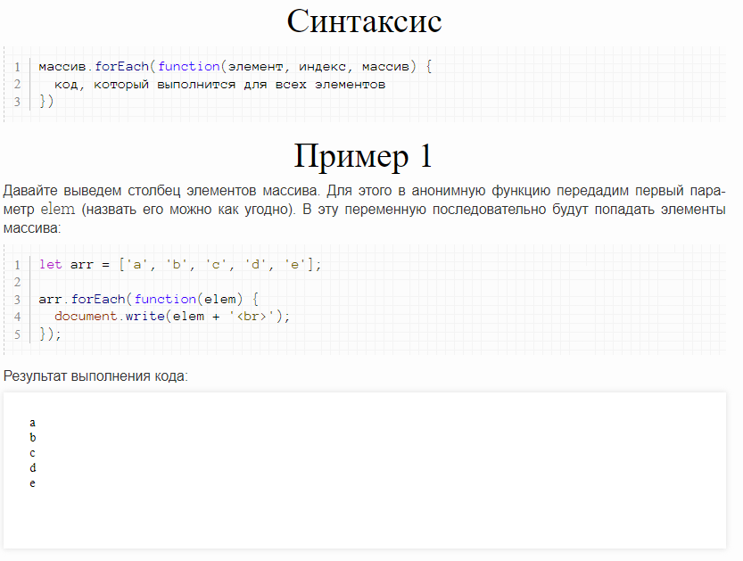Click "write" in the example code
This screenshot has height=561, width=743.
(144, 316)
